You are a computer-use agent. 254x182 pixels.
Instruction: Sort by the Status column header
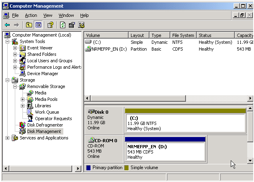click(x=216, y=35)
